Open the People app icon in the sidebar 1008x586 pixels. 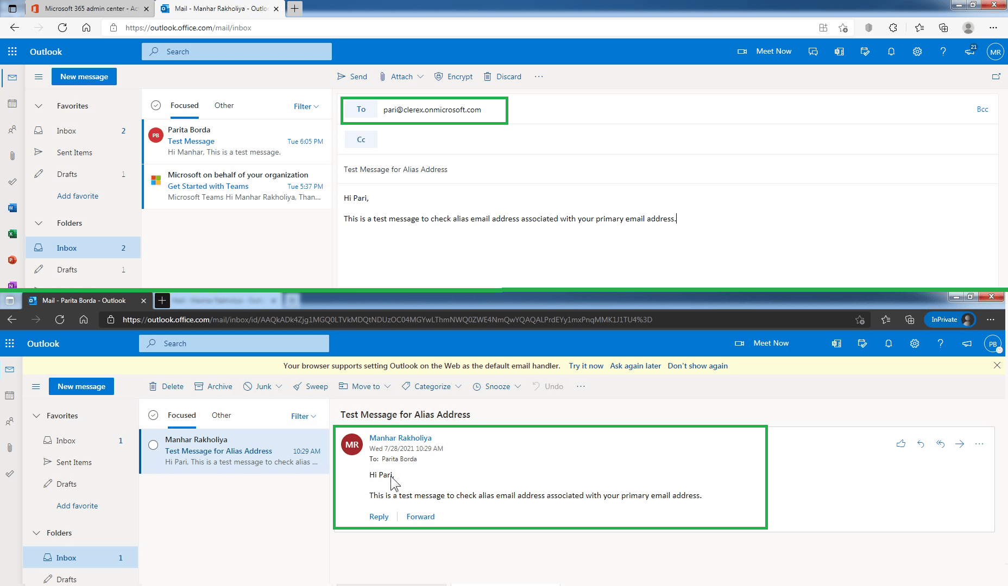click(12, 129)
